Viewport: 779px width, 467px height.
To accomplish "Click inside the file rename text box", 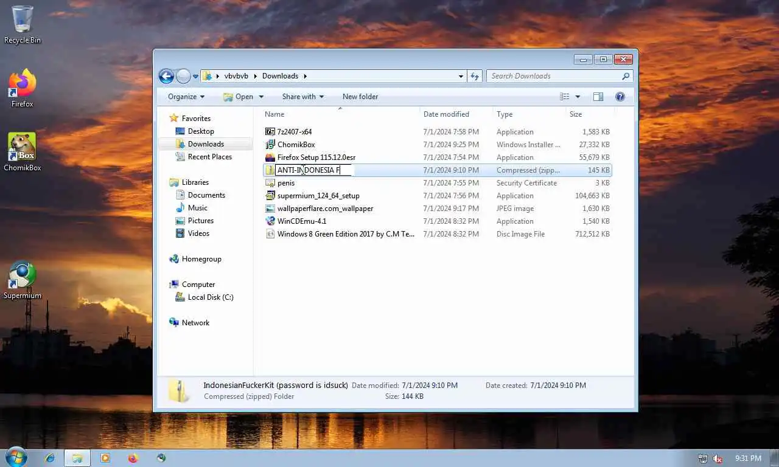I will pos(313,170).
